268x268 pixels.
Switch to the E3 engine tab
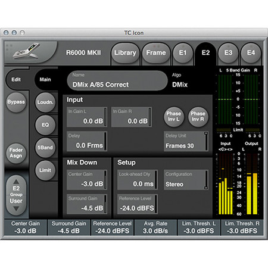point(228,53)
